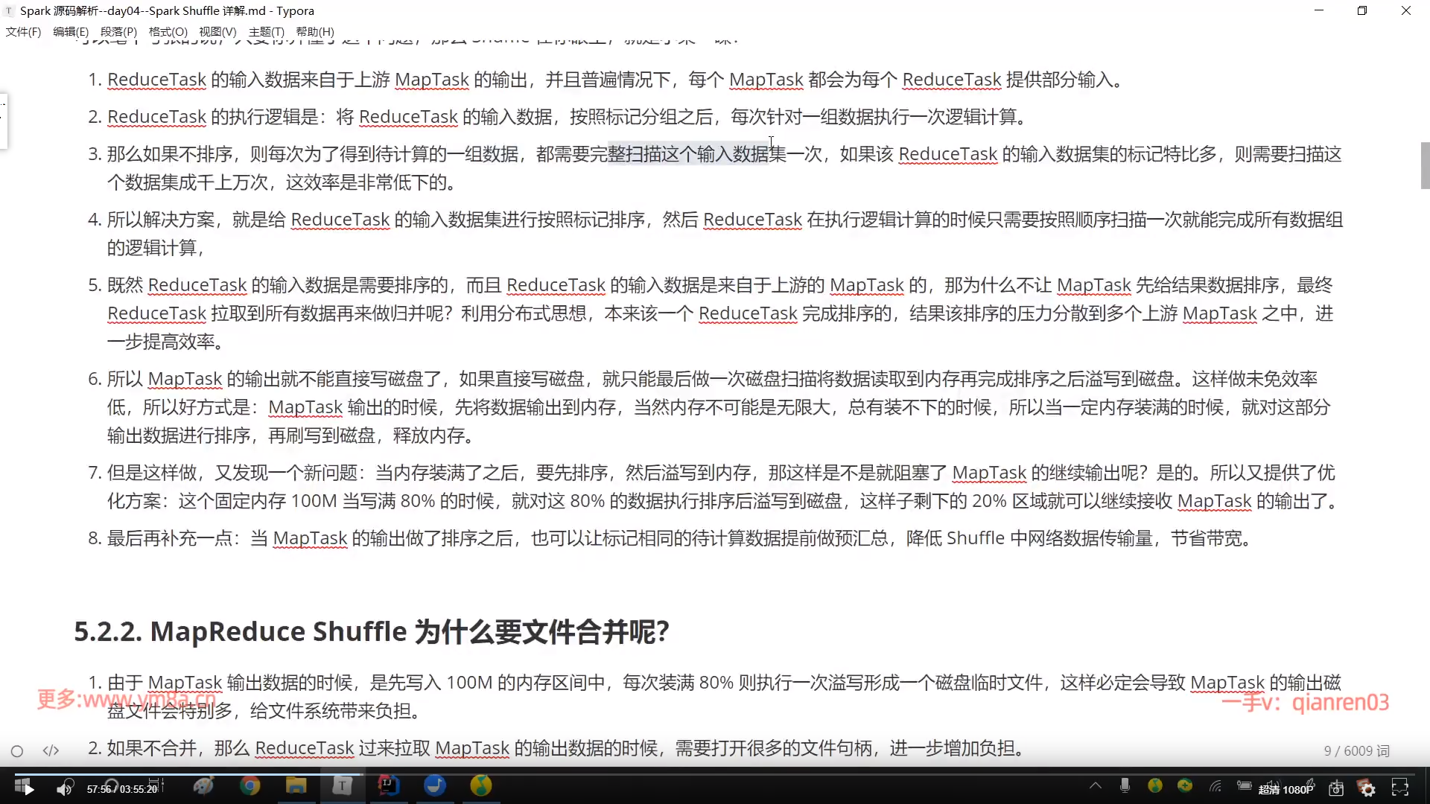
Task: Open the yellow QQ Music taskbar icon
Action: click(481, 785)
